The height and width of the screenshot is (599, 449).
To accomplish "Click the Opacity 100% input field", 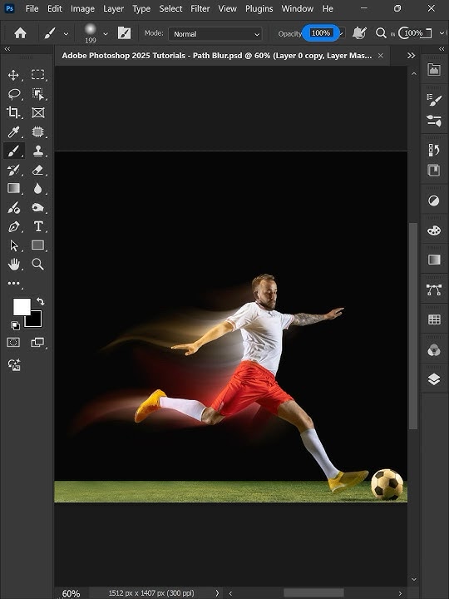I will tap(321, 33).
